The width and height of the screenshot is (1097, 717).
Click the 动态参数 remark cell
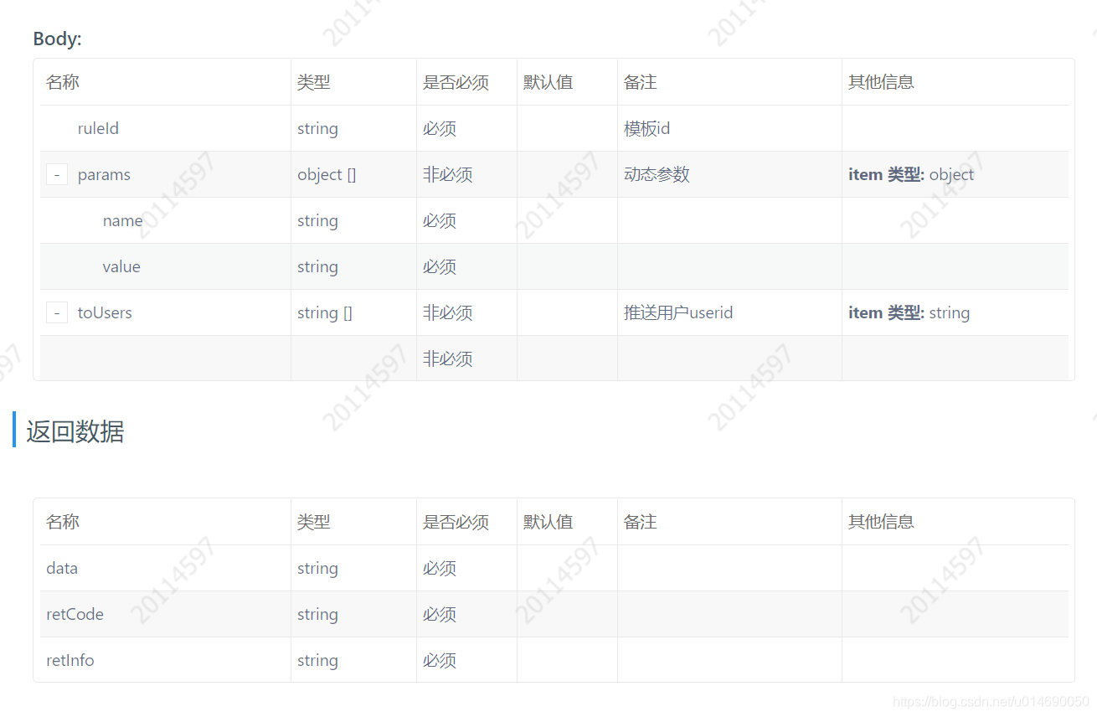[657, 174]
